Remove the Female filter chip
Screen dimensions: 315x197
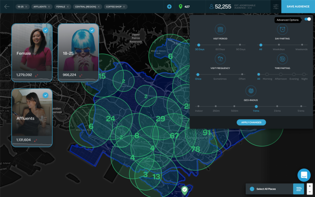(68, 6)
